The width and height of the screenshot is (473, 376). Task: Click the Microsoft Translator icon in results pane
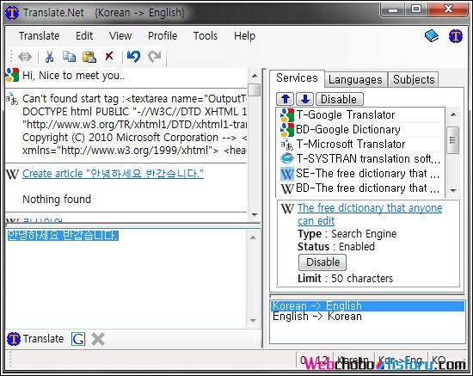click(12, 99)
